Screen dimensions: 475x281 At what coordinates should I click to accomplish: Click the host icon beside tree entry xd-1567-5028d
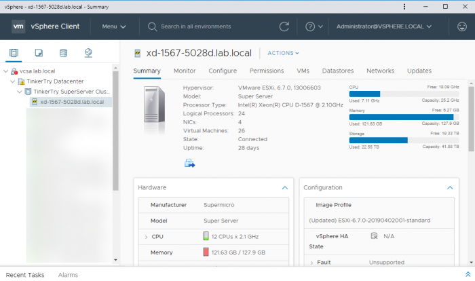(35, 102)
